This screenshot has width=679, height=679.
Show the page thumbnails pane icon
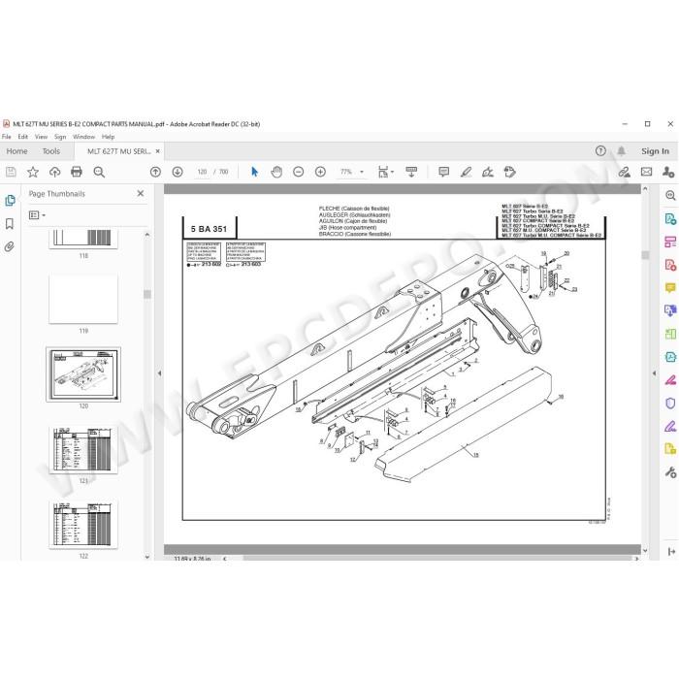point(10,201)
